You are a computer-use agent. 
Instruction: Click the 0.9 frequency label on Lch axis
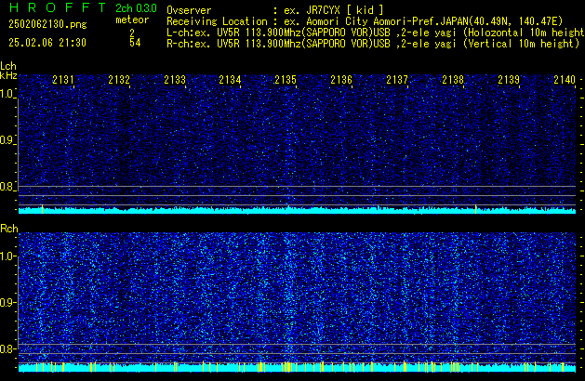pos(7,140)
